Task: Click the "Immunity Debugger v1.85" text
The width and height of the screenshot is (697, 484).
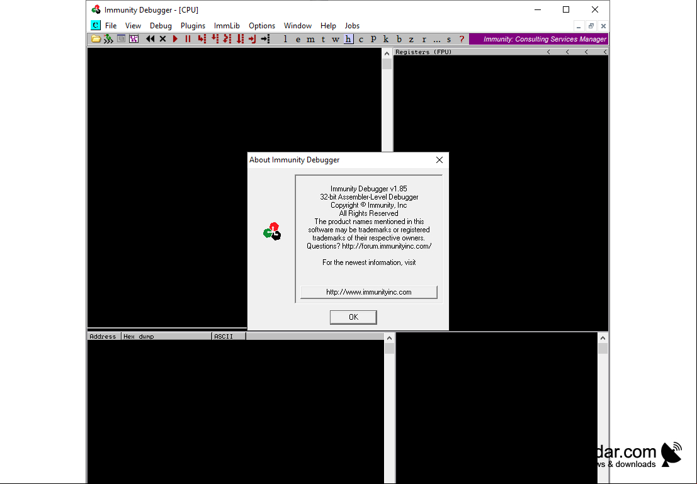Action: [x=369, y=189]
